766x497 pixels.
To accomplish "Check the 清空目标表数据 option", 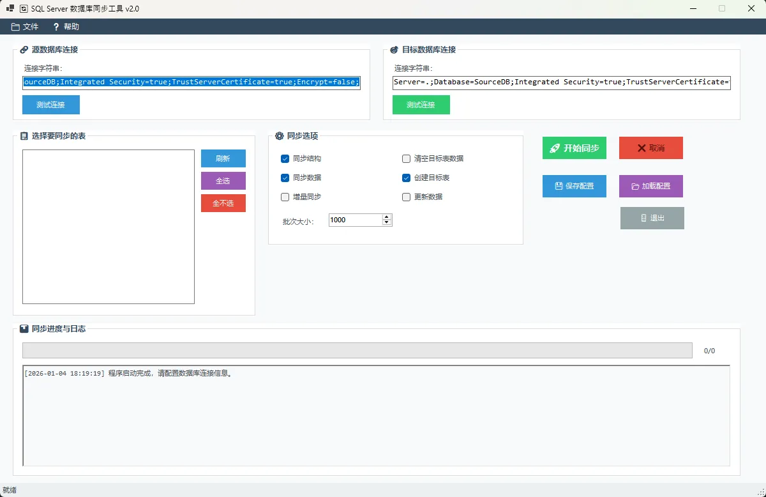I will (407, 158).
